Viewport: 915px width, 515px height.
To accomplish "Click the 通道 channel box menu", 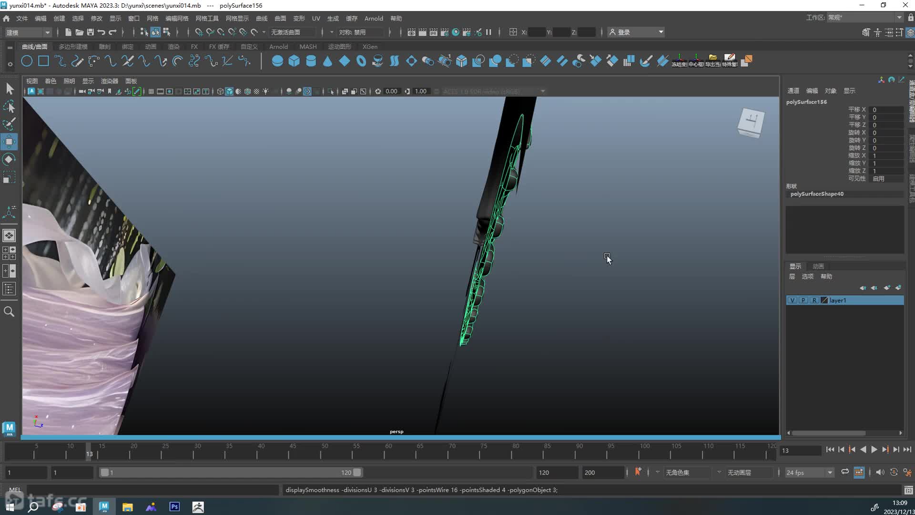I will (x=793, y=91).
